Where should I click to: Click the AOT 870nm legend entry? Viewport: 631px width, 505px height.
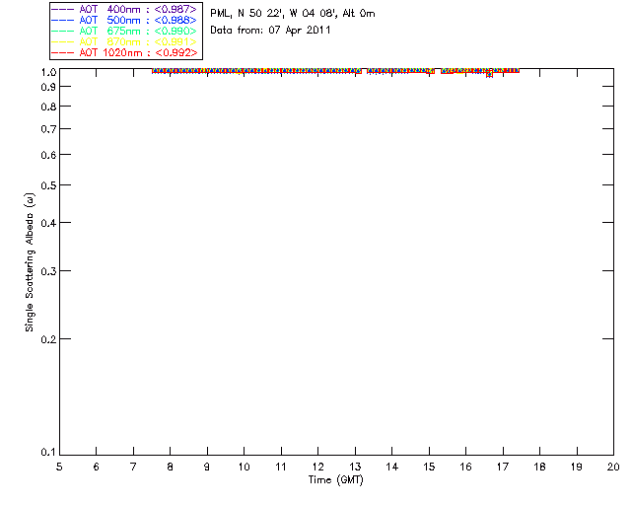click(x=124, y=41)
